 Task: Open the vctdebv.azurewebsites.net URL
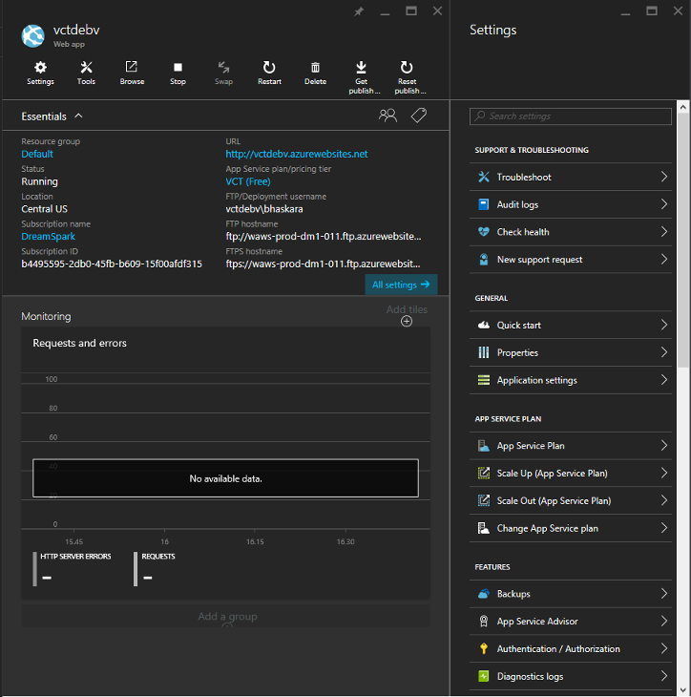click(x=297, y=154)
